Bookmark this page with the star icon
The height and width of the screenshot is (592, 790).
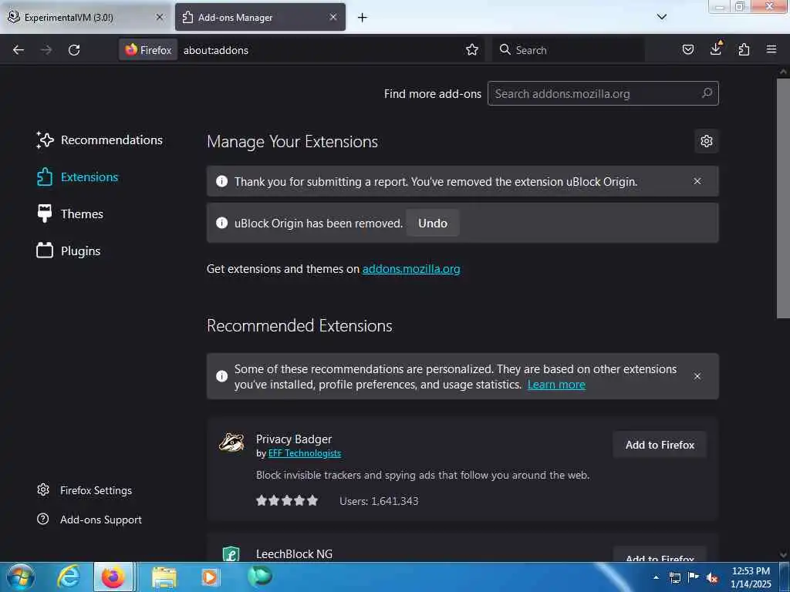point(472,50)
